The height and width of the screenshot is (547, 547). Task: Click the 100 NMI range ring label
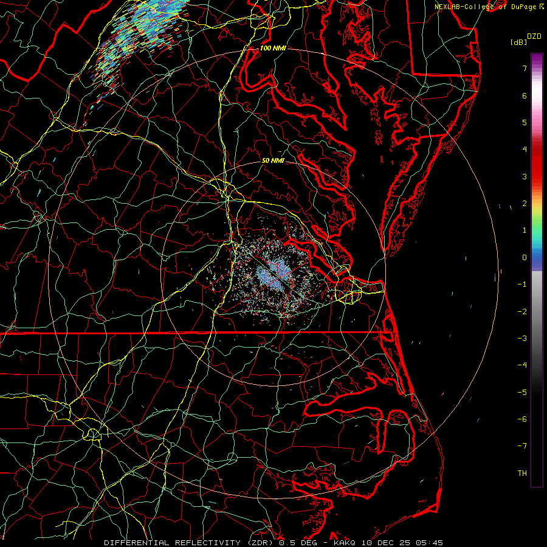click(x=273, y=48)
